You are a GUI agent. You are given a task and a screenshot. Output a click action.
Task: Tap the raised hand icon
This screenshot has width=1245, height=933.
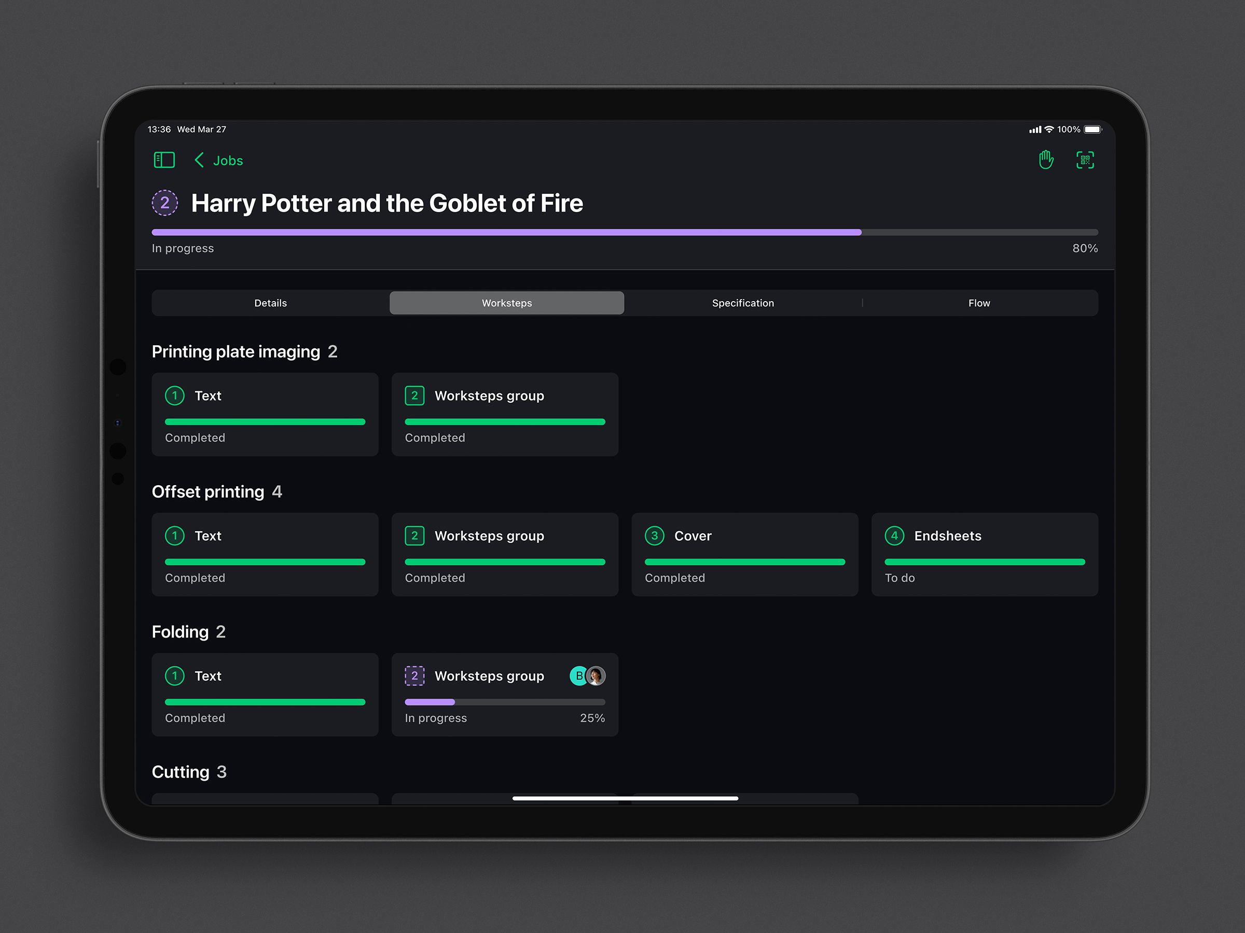1046,160
